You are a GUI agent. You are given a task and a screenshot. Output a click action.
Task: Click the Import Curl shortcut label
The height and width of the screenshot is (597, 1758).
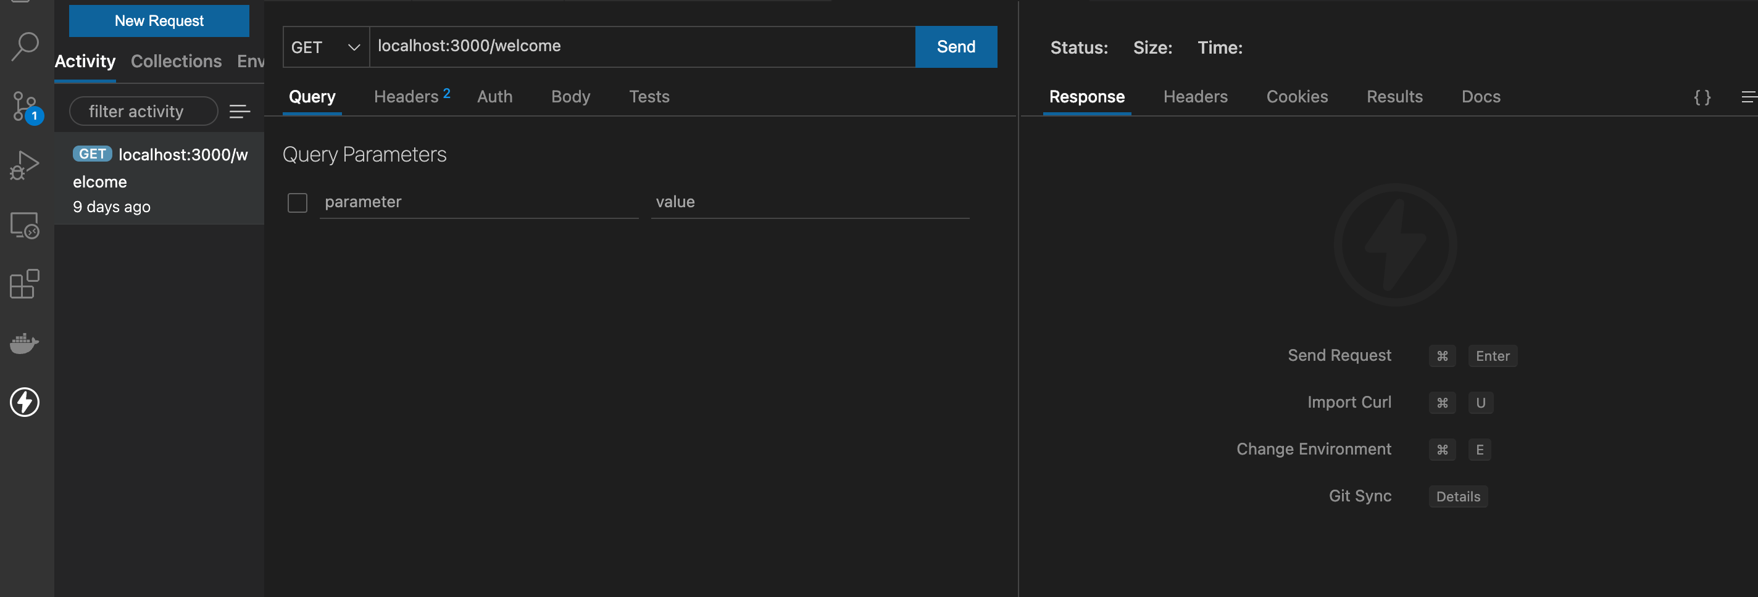pos(1349,403)
